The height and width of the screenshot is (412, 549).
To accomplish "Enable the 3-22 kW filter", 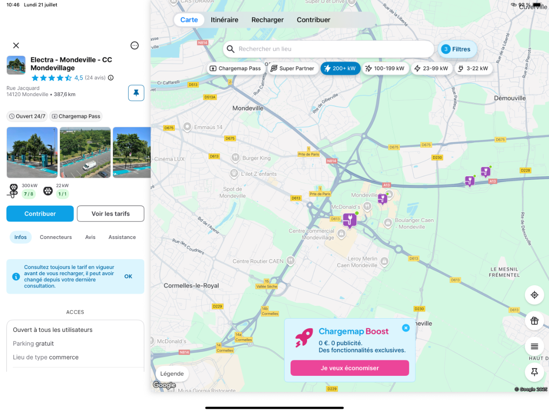I will (x=473, y=69).
